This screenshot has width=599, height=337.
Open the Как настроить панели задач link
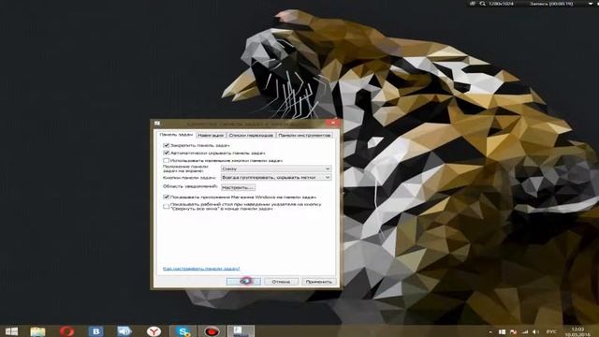click(x=201, y=269)
